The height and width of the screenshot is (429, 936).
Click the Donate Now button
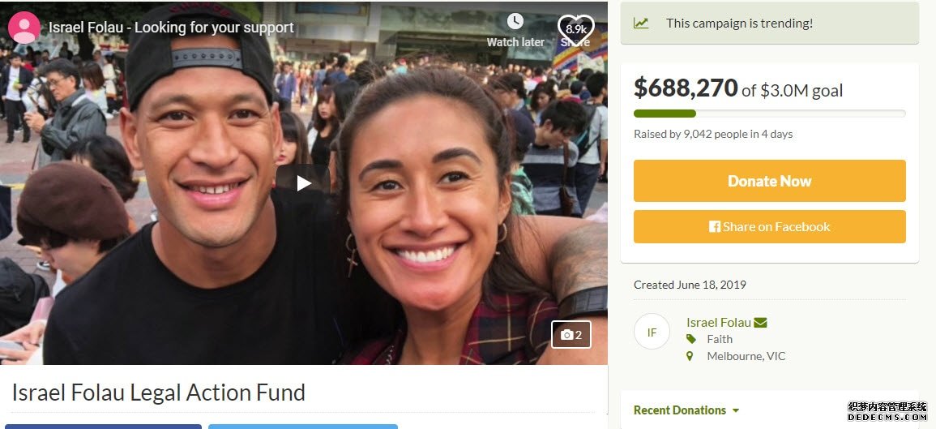769,181
